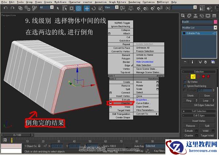The height and width of the screenshot is (155, 219).
Task: Click the Auto Key button
Action: (139, 146)
